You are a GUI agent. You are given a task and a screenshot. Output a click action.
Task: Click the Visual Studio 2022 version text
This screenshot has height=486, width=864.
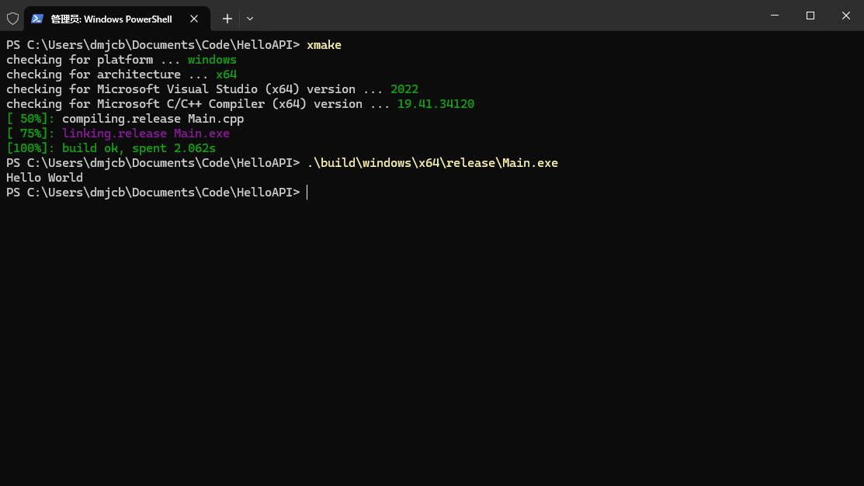coord(404,89)
